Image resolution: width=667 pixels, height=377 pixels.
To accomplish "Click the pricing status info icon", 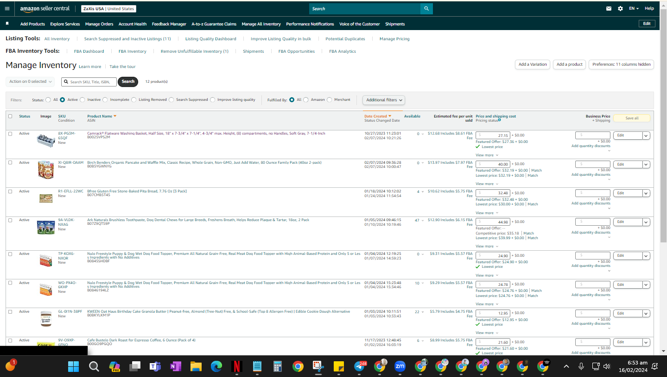I will pyautogui.click(x=499, y=120).
